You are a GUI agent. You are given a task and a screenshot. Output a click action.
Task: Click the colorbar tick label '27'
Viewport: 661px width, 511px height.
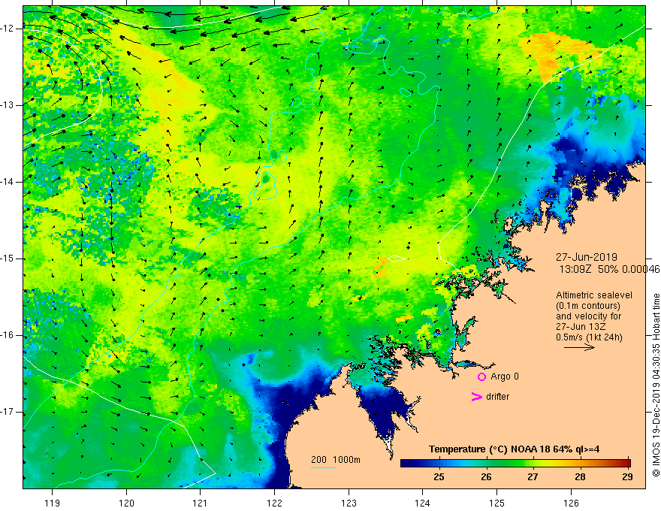tap(533, 477)
